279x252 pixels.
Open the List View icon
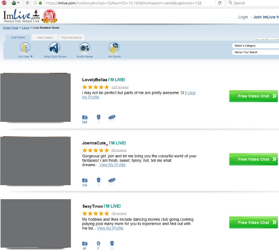[x=25, y=48]
